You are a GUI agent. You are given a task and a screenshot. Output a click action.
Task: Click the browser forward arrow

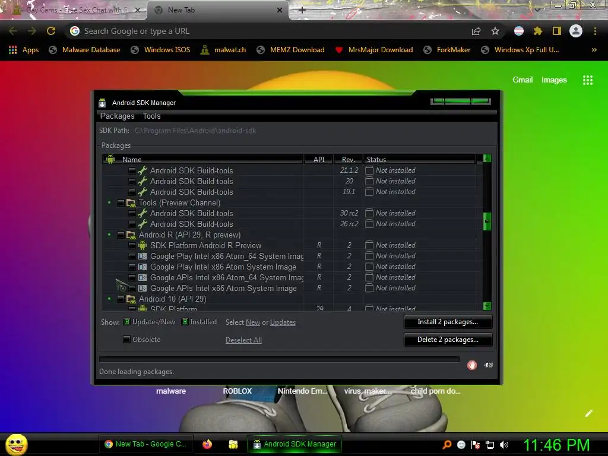[x=32, y=31]
